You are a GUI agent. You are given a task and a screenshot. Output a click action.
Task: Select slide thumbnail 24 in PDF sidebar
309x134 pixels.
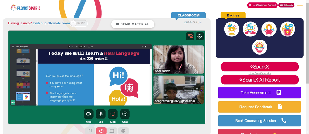click(23, 73)
